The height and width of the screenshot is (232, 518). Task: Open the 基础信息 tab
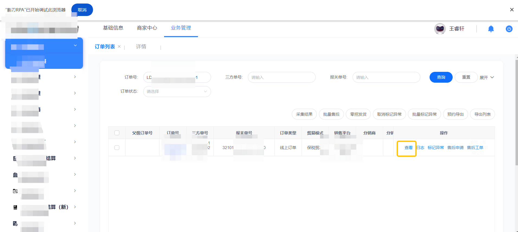pyautogui.click(x=113, y=28)
